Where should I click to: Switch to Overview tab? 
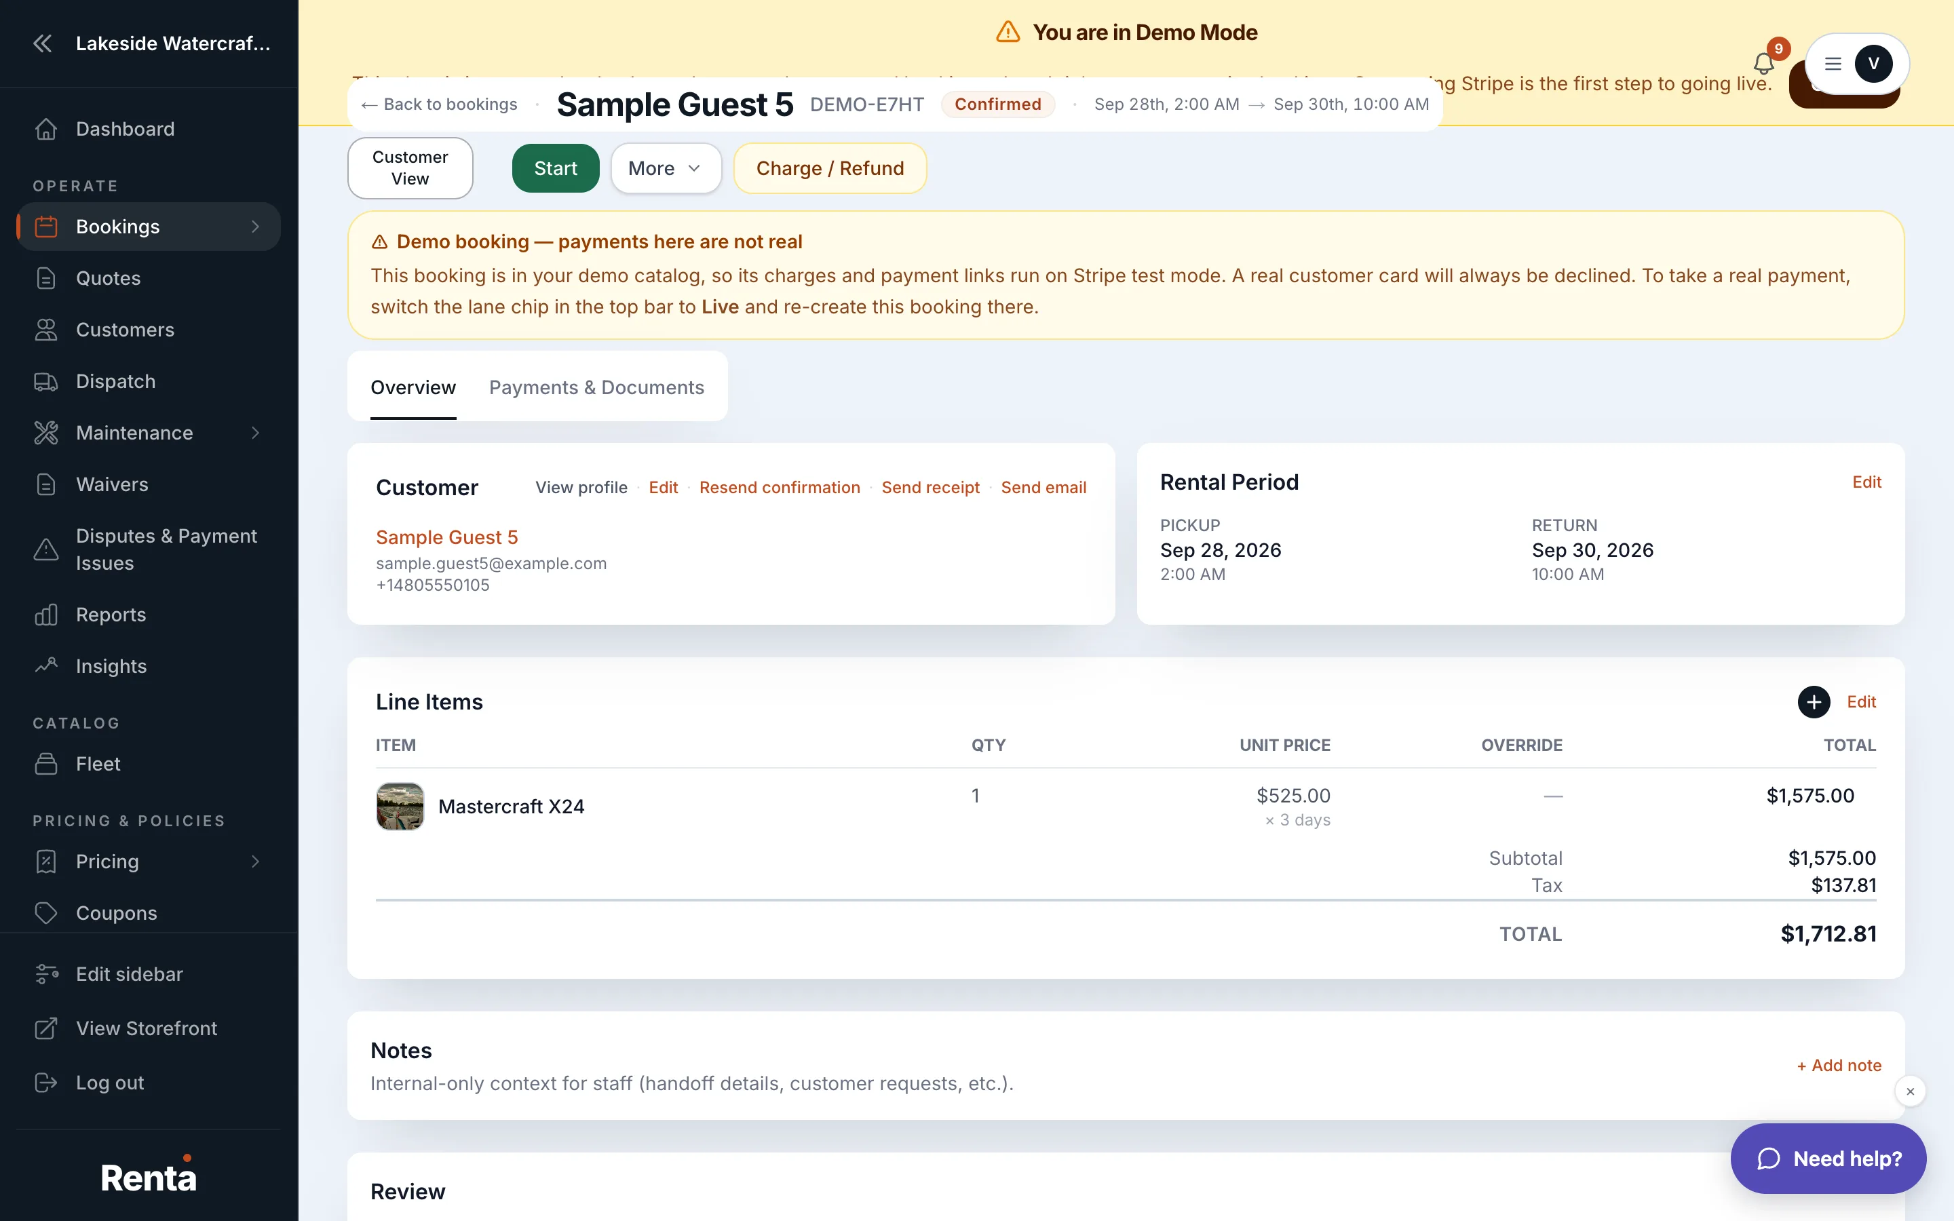coord(413,387)
